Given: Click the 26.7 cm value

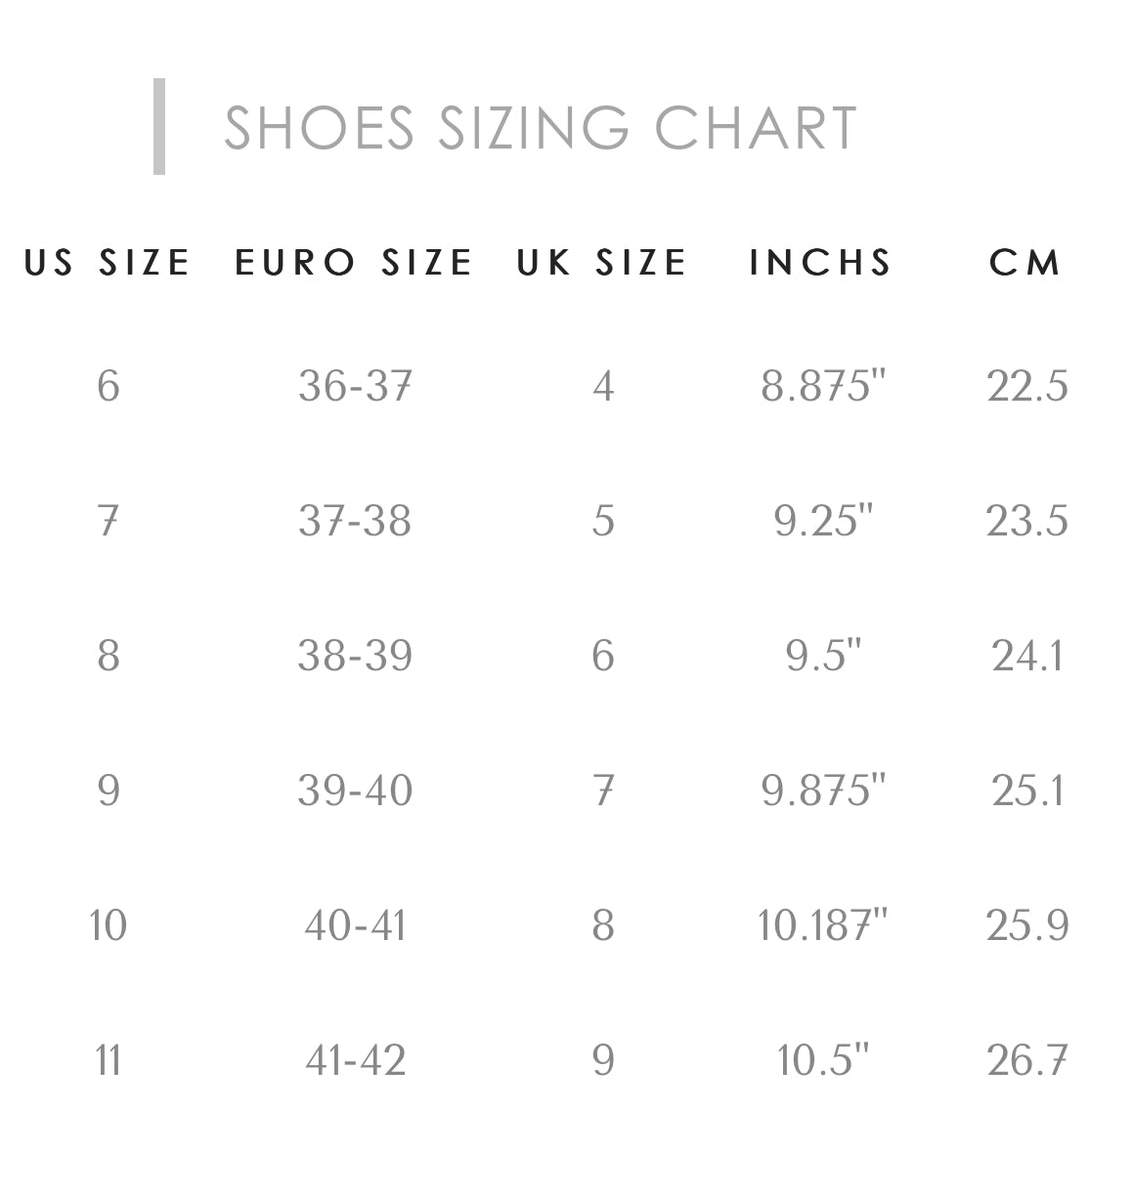Looking at the screenshot, I should click(x=1026, y=1060).
